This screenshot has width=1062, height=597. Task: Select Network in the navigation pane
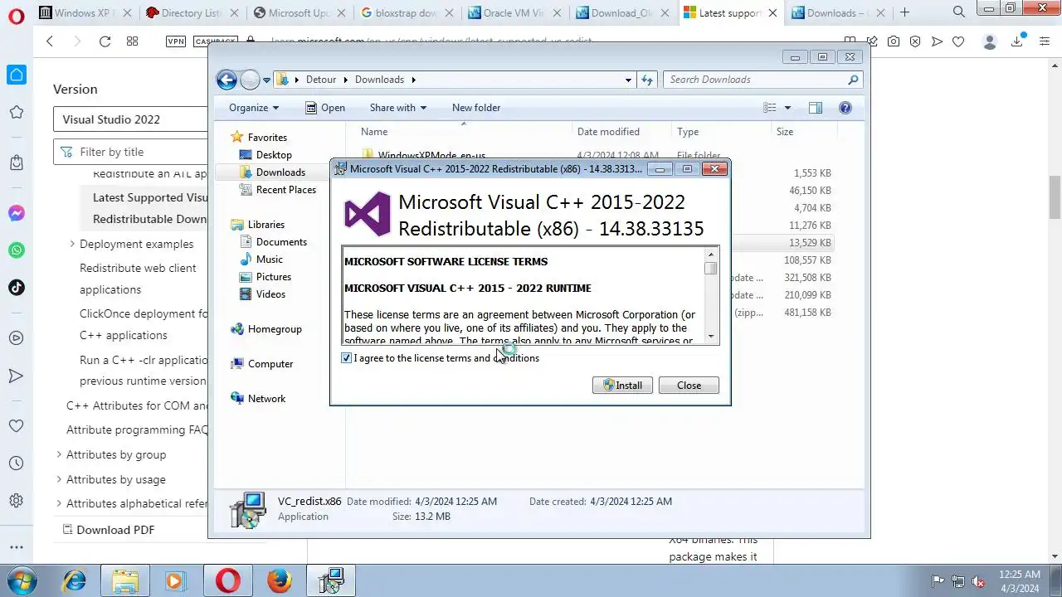266,399
